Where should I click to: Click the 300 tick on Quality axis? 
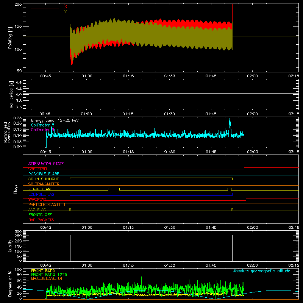(18, 232)
